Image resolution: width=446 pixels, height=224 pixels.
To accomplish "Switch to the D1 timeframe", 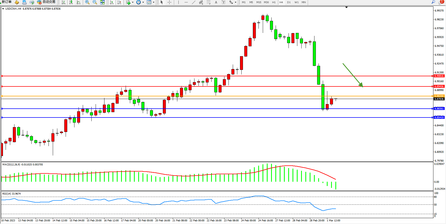I will [289, 2].
